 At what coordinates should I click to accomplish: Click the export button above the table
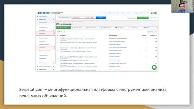(152, 32)
